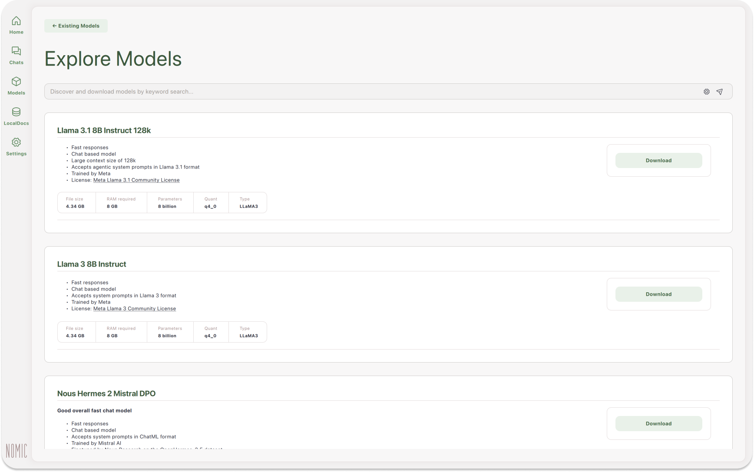This screenshot has height=472, width=754.
Task: Click File size cell of Llama 3.1 model
Action: click(x=76, y=203)
